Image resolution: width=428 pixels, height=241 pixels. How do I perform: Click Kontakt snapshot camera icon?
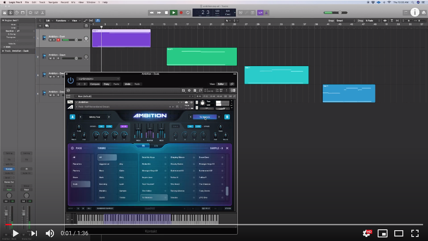pos(187,103)
